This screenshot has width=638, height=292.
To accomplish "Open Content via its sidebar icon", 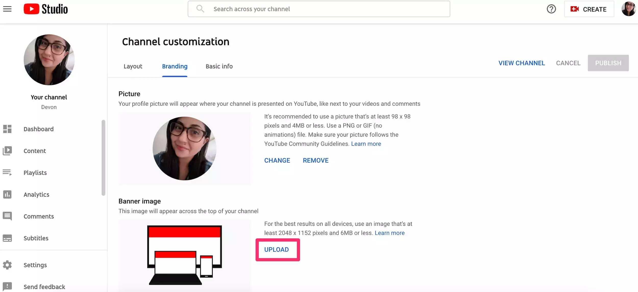I will 7,151.
